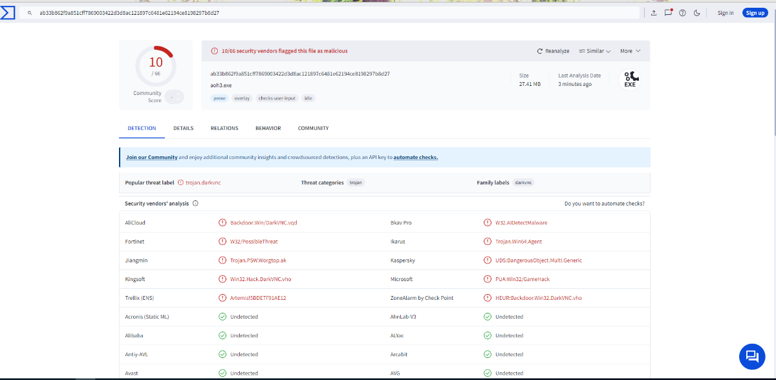The width and height of the screenshot is (776, 380).
Task: Click Arcabit undetected checkmark icon
Action: pos(488,354)
